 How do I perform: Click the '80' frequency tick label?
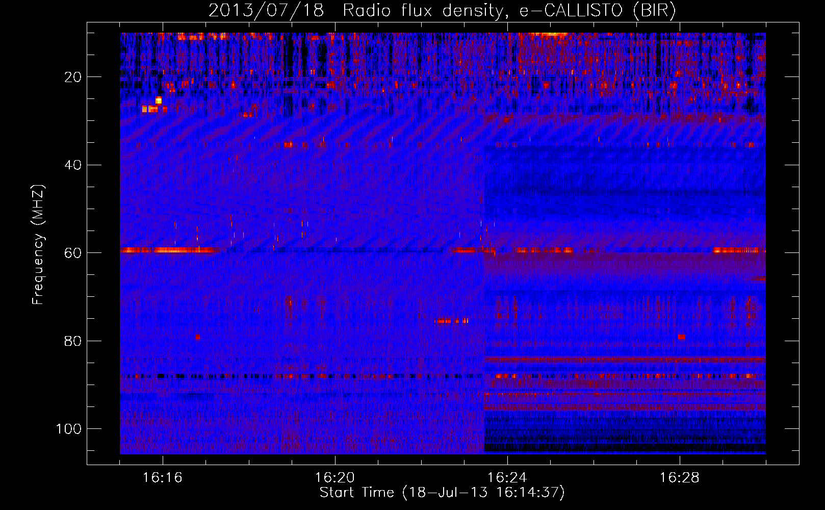coord(73,341)
